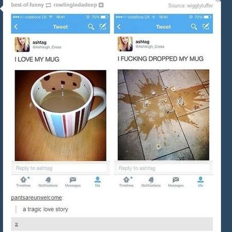232x232 pixels.
Task: Tap compose tweet icon in left header
Action: 103,26
